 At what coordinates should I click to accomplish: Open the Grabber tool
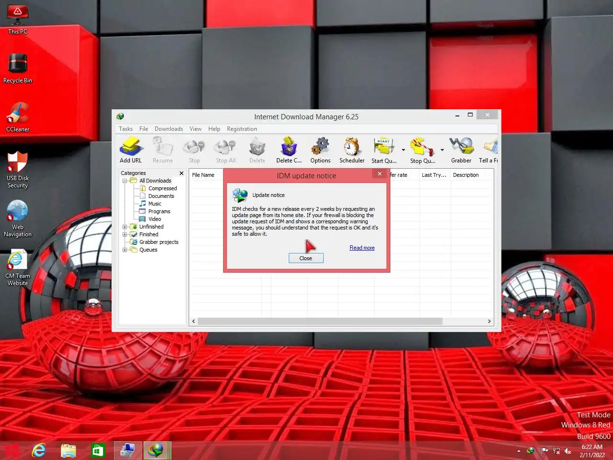click(x=461, y=150)
